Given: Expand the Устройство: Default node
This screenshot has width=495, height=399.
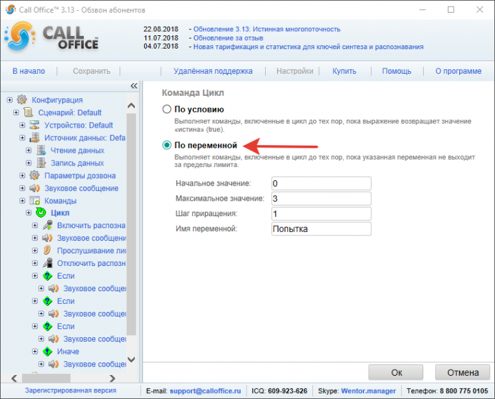Looking at the screenshot, I should point(23,125).
